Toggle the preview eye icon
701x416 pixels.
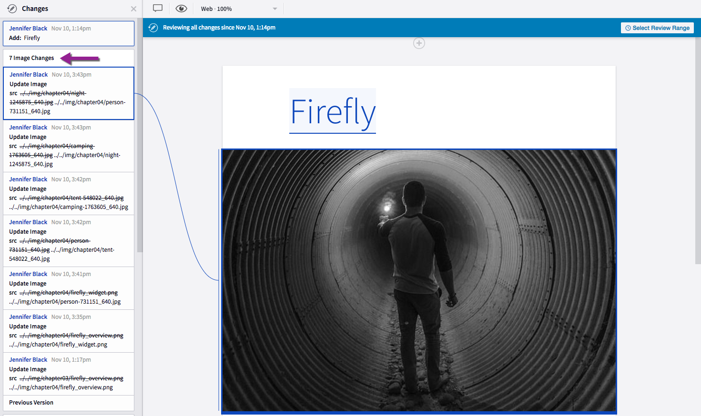coord(181,9)
